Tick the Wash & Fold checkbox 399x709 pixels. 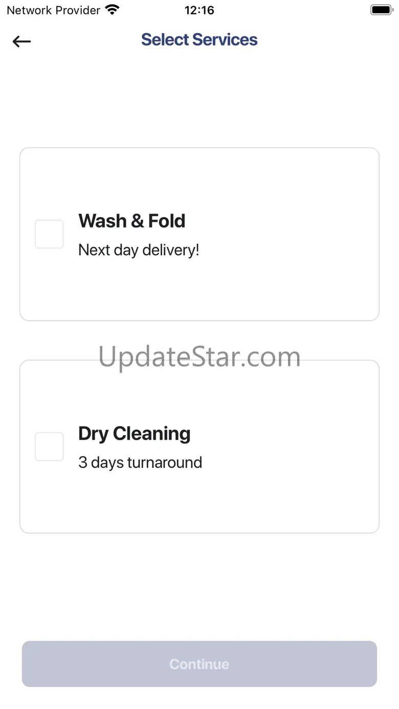49,235
